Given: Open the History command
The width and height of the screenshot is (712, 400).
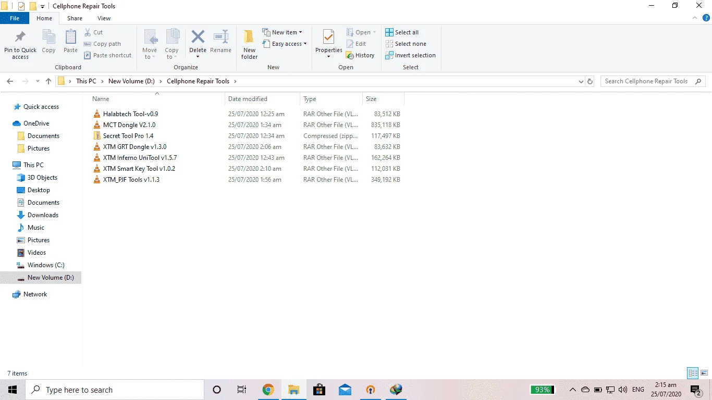Looking at the screenshot, I should coord(360,55).
